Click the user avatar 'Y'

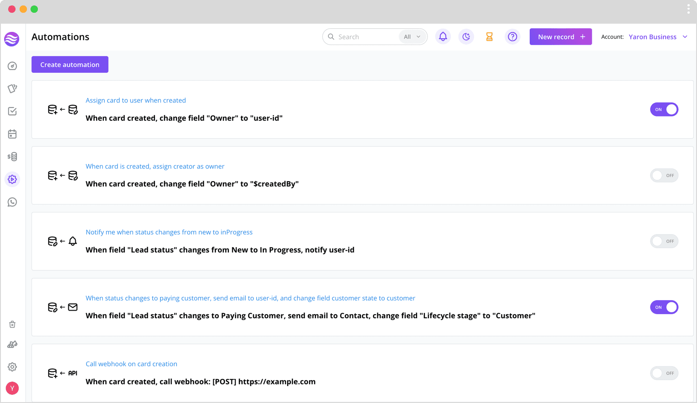(x=12, y=388)
